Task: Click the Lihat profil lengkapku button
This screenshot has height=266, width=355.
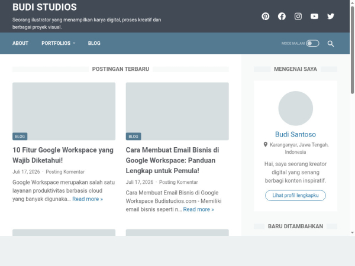Action: (295, 196)
